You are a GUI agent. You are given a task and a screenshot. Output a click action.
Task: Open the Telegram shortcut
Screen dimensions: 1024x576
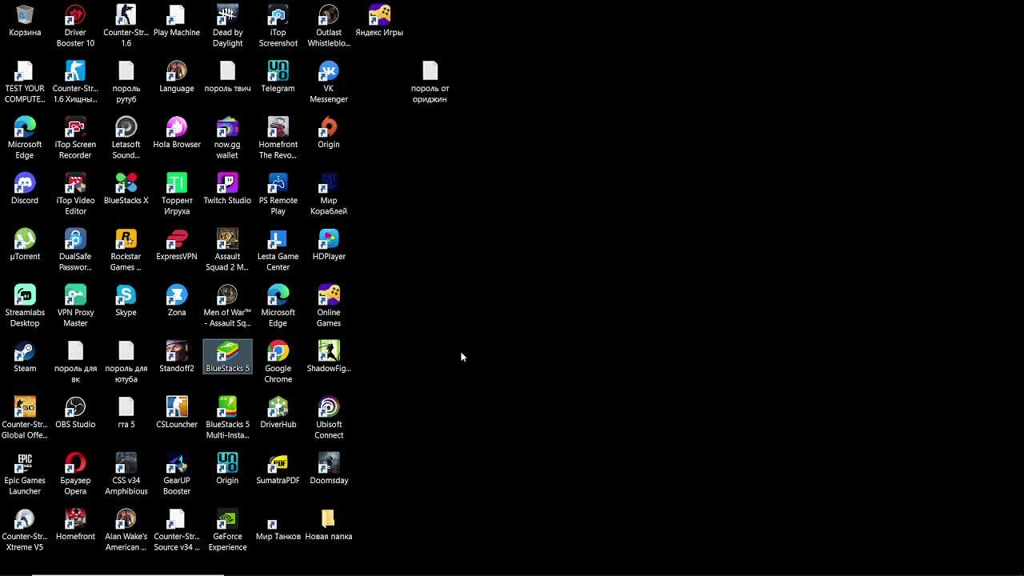(x=278, y=78)
